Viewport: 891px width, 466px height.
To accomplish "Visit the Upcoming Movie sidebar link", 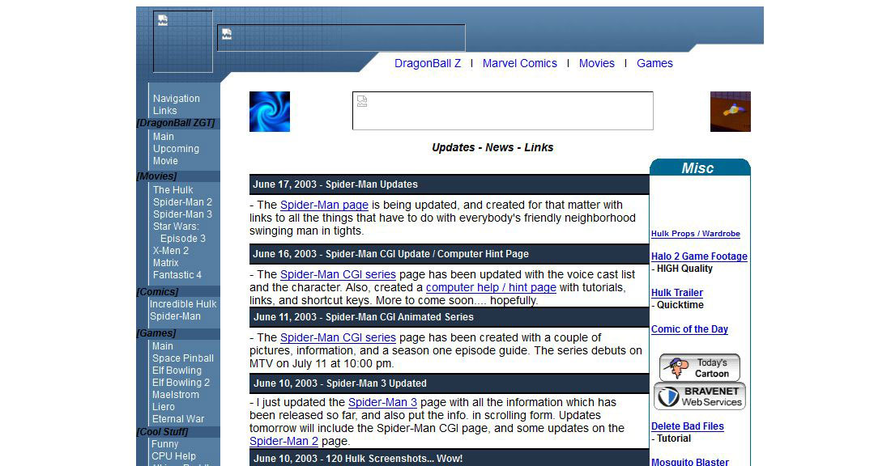I will (176, 155).
